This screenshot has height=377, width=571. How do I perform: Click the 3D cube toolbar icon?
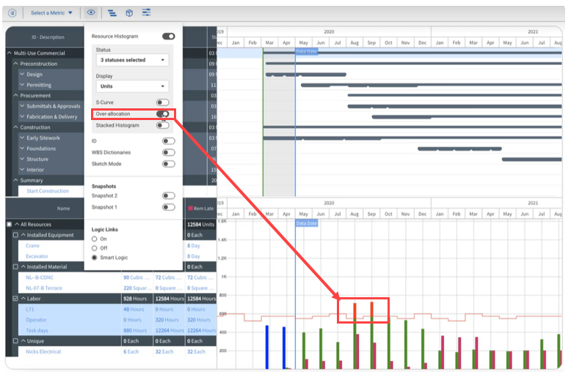click(x=129, y=12)
